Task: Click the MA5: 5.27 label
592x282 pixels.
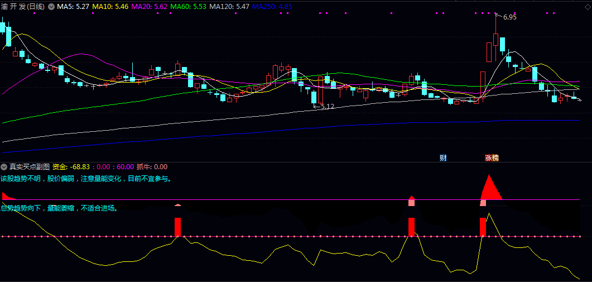Action: pos(73,7)
